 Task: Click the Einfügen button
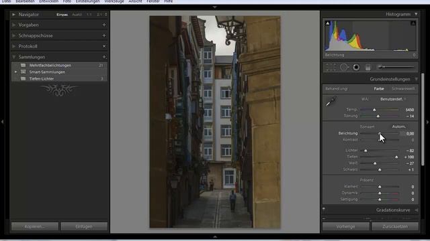84,226
